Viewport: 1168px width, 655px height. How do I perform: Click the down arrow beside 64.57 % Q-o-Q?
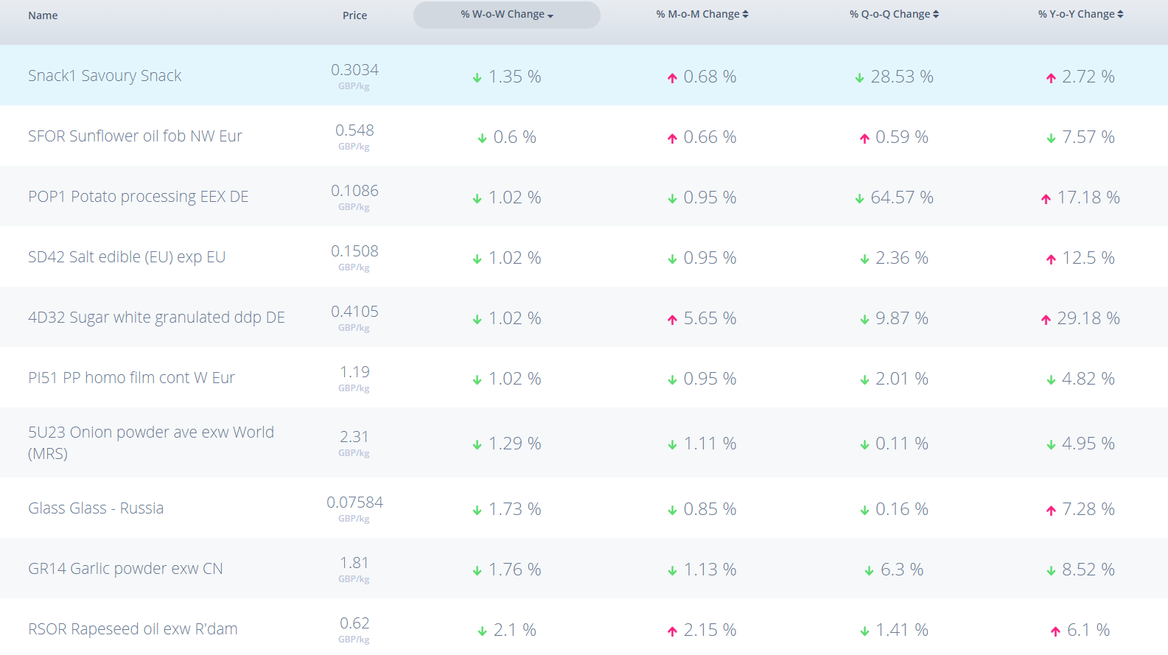(859, 199)
